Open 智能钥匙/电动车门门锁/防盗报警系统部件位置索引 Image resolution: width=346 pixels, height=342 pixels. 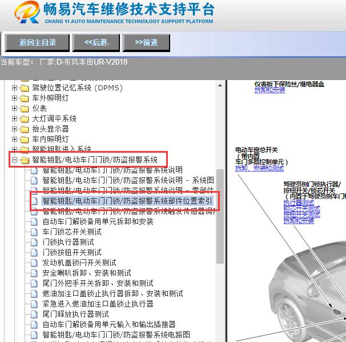click(127, 201)
